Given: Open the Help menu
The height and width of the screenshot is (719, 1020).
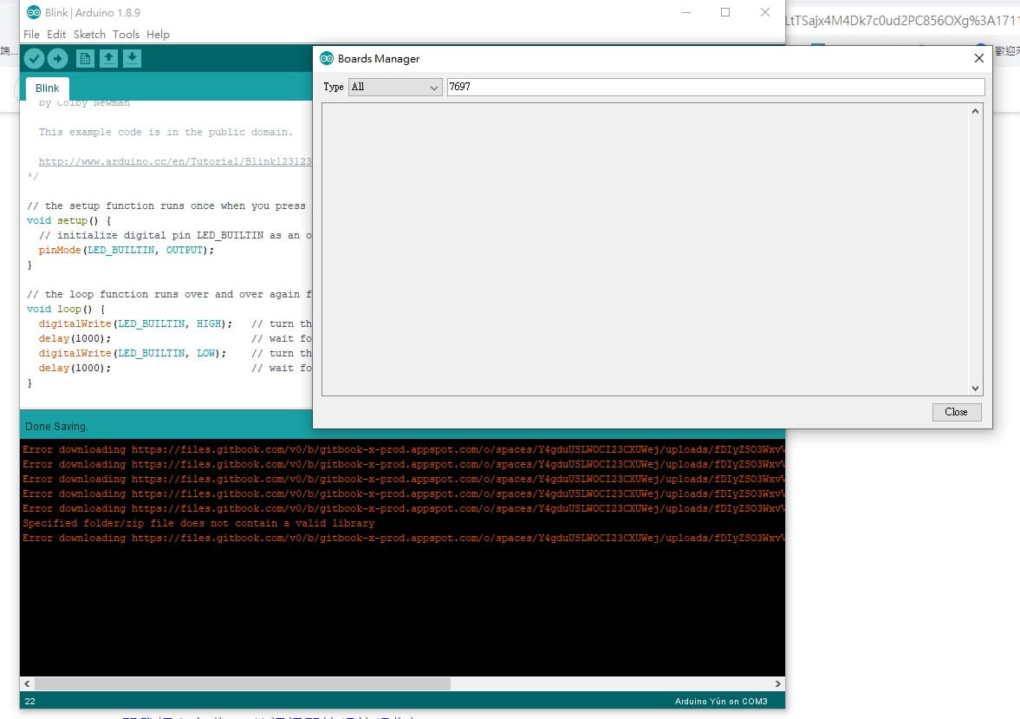Looking at the screenshot, I should tap(158, 35).
